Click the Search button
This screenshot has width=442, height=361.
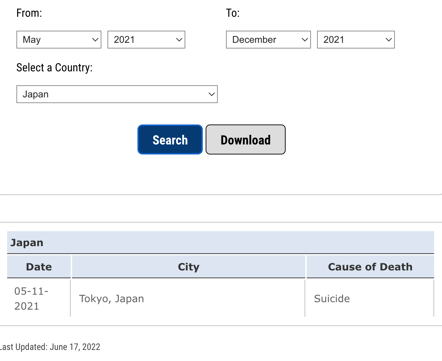pos(170,139)
